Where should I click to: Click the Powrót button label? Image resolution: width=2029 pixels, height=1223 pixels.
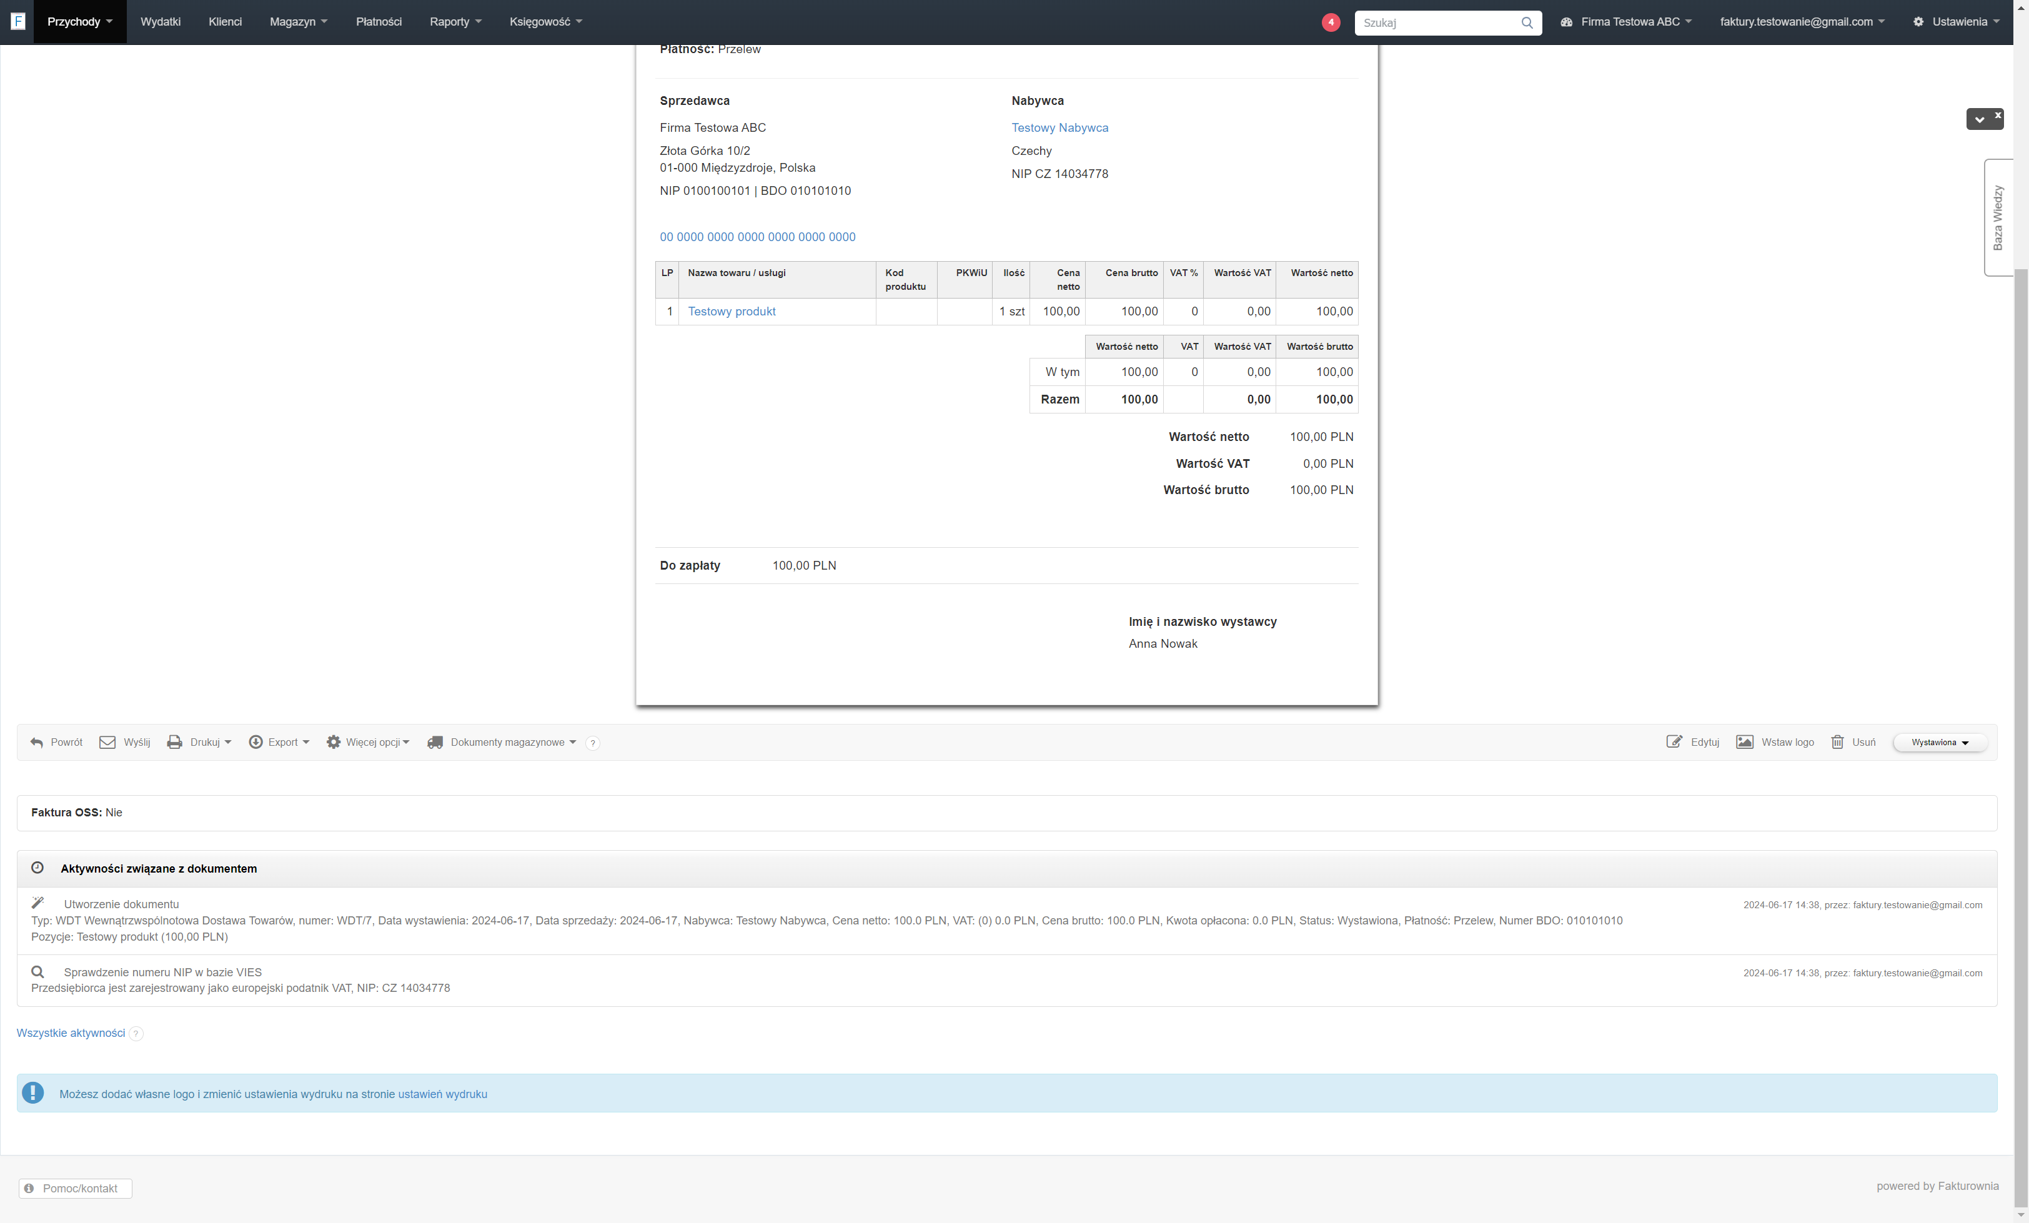tap(66, 742)
